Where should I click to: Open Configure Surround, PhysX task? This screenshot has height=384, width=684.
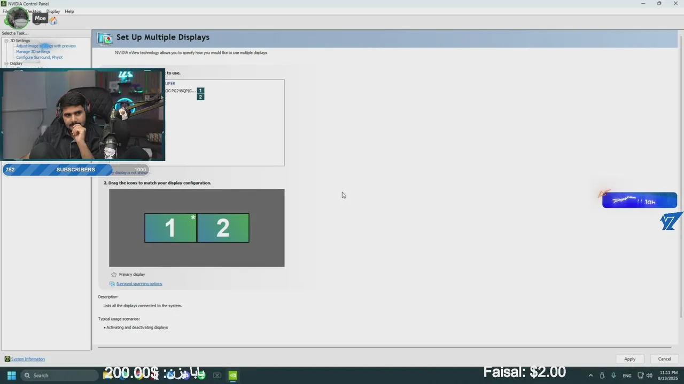coord(40,58)
